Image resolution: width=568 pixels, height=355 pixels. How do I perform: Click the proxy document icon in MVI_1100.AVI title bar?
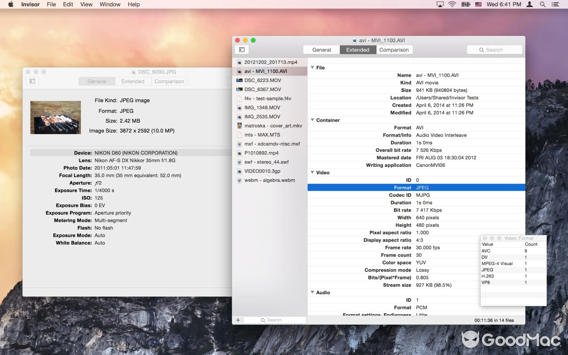355,40
